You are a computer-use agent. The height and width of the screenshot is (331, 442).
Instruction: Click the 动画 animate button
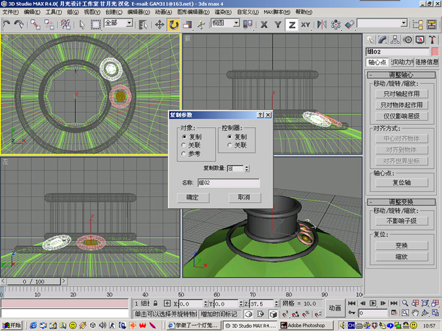point(335,308)
